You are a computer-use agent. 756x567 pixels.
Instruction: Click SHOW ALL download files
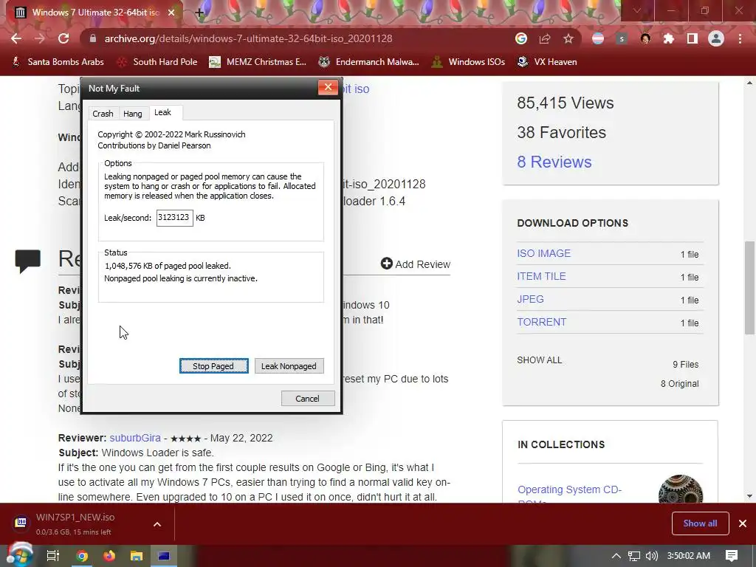[540, 360]
